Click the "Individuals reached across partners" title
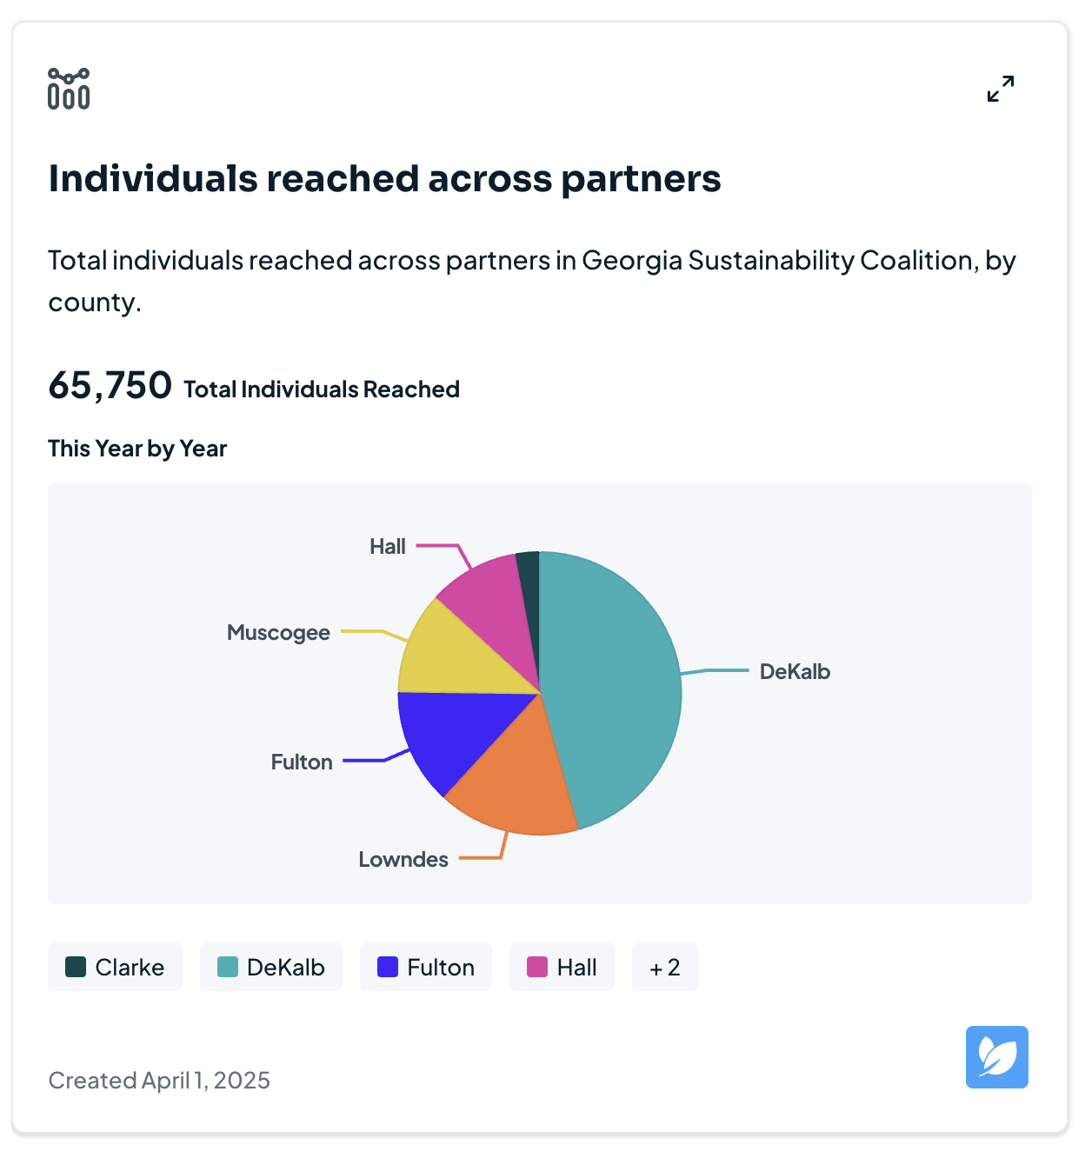Screen dimensions: 1085x1165 point(384,179)
